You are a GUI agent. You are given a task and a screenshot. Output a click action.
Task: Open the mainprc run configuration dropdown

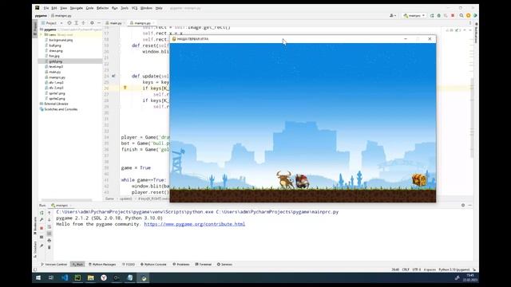pyautogui.click(x=414, y=15)
